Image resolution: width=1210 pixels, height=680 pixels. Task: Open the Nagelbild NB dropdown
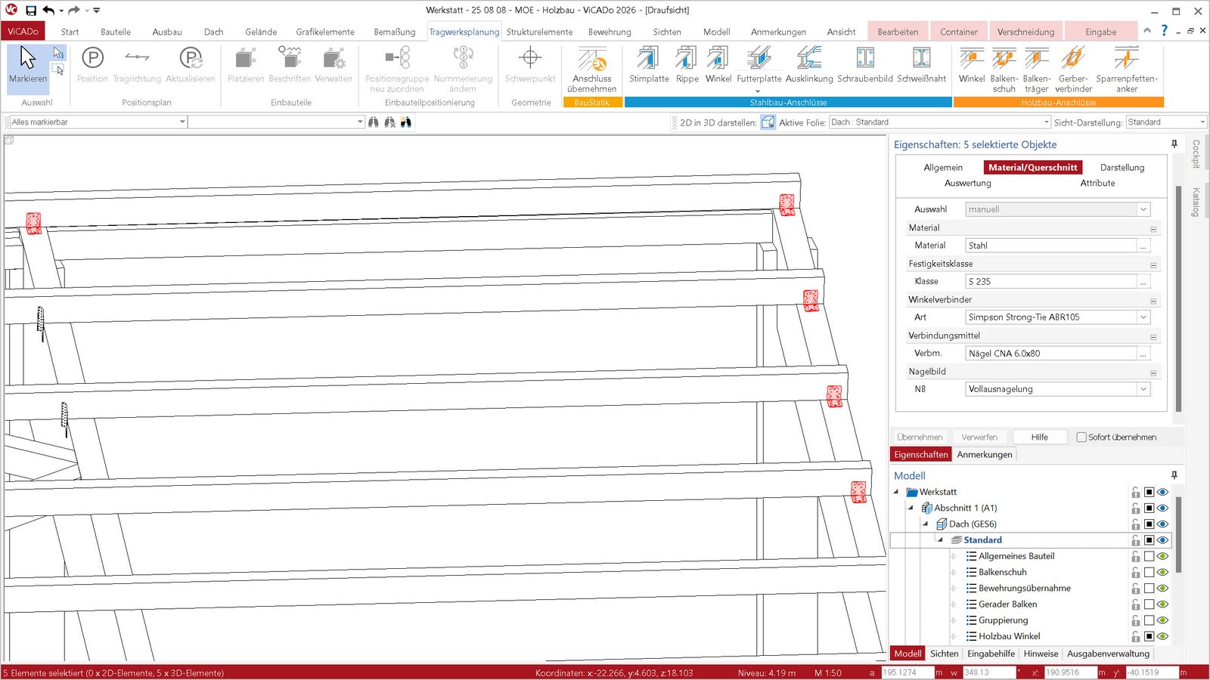coord(1143,389)
